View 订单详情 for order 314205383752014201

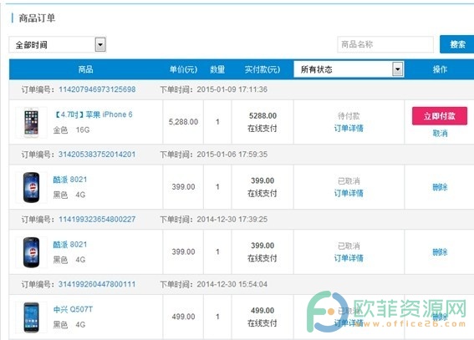(349, 193)
